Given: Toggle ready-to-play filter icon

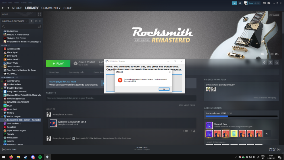Looking at the screenshot, I should tap(40, 21).
